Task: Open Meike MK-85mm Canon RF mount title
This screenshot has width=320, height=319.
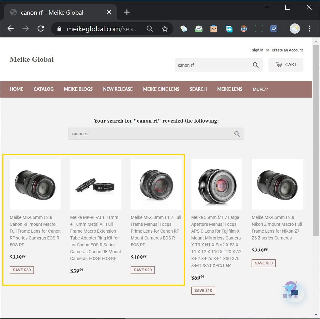Action: (35, 231)
